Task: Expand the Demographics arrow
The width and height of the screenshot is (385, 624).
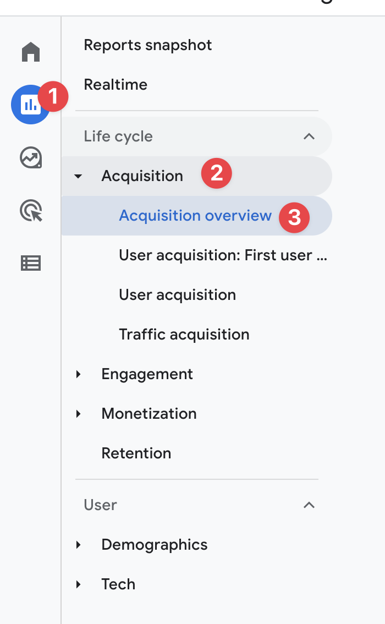Action: coord(78,545)
